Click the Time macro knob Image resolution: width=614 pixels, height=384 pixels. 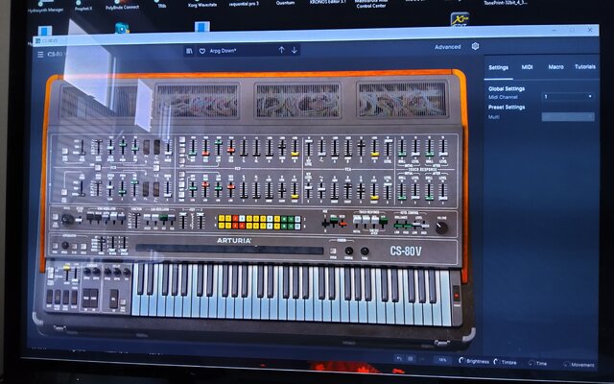(x=531, y=363)
